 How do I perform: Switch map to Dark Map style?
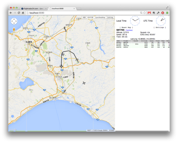[x=110, y=18]
